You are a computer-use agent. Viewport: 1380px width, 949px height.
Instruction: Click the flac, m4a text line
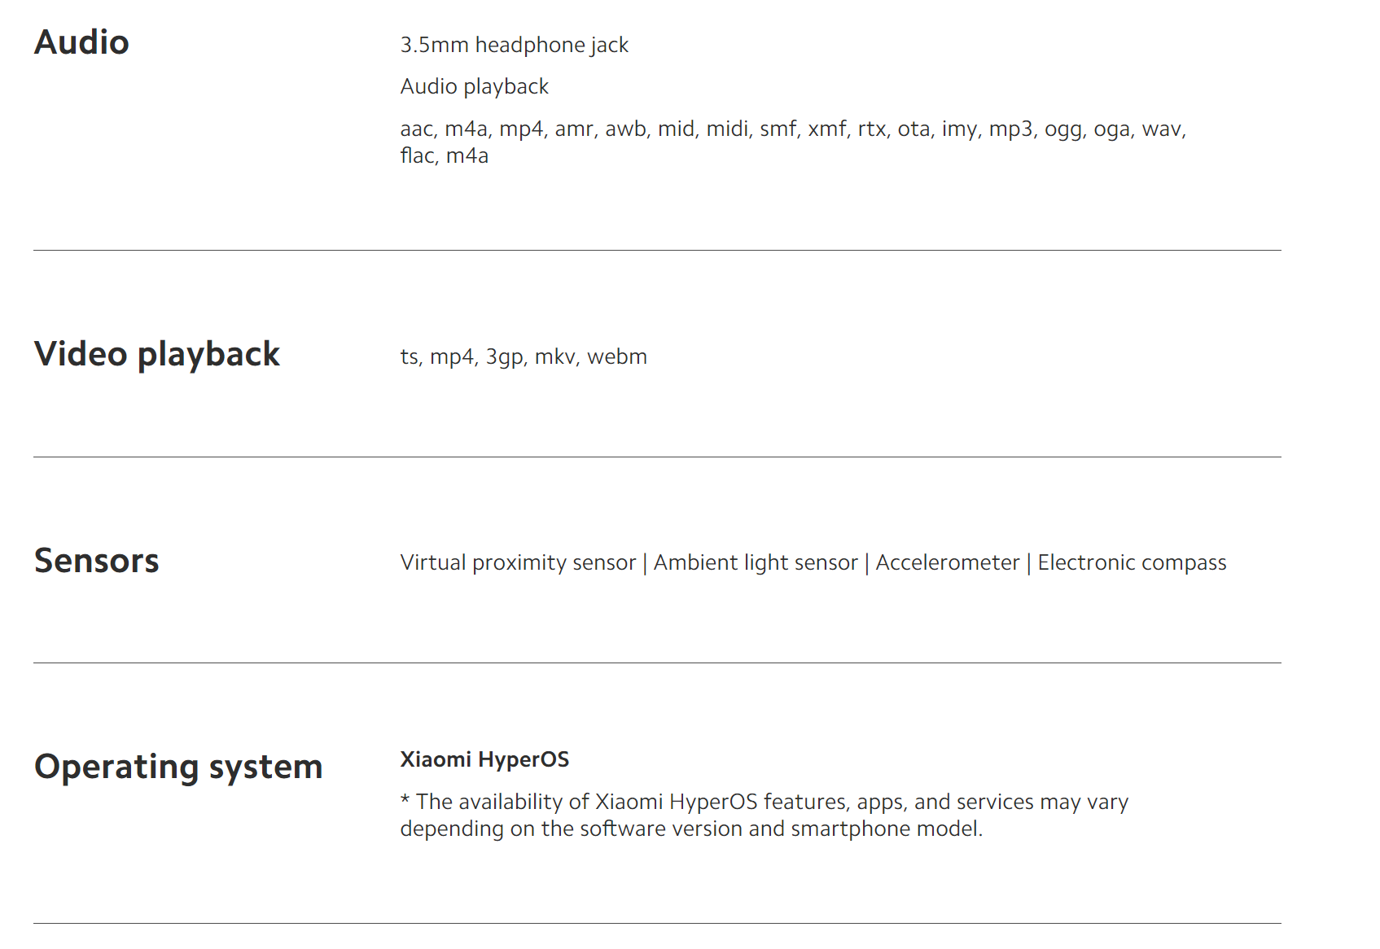point(444,155)
